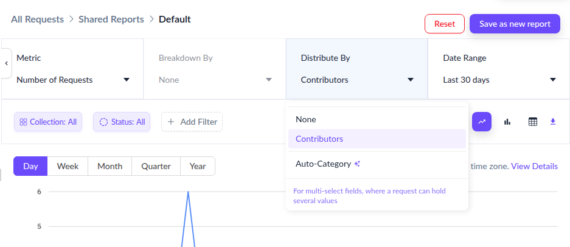Click Save as new report
The image size is (570, 247).
coord(515,24)
